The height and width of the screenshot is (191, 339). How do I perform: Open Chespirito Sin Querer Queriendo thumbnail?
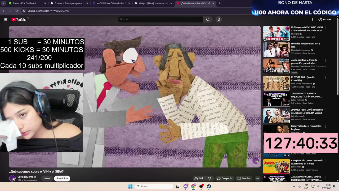click(276, 166)
